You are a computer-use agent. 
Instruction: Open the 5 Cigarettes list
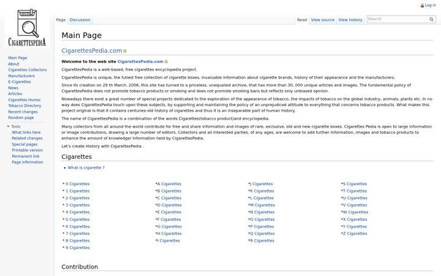coord(78,220)
